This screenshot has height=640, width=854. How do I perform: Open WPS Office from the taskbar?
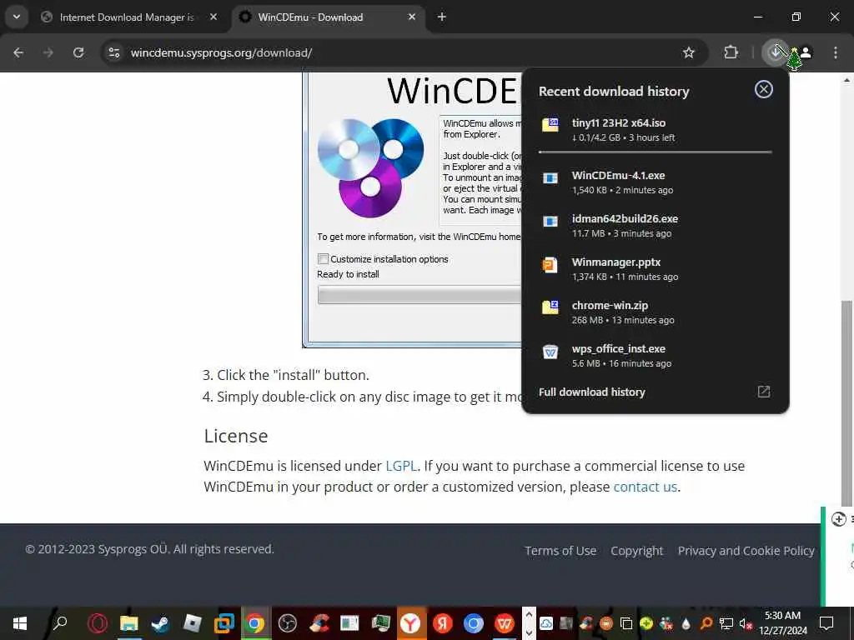coord(505,623)
